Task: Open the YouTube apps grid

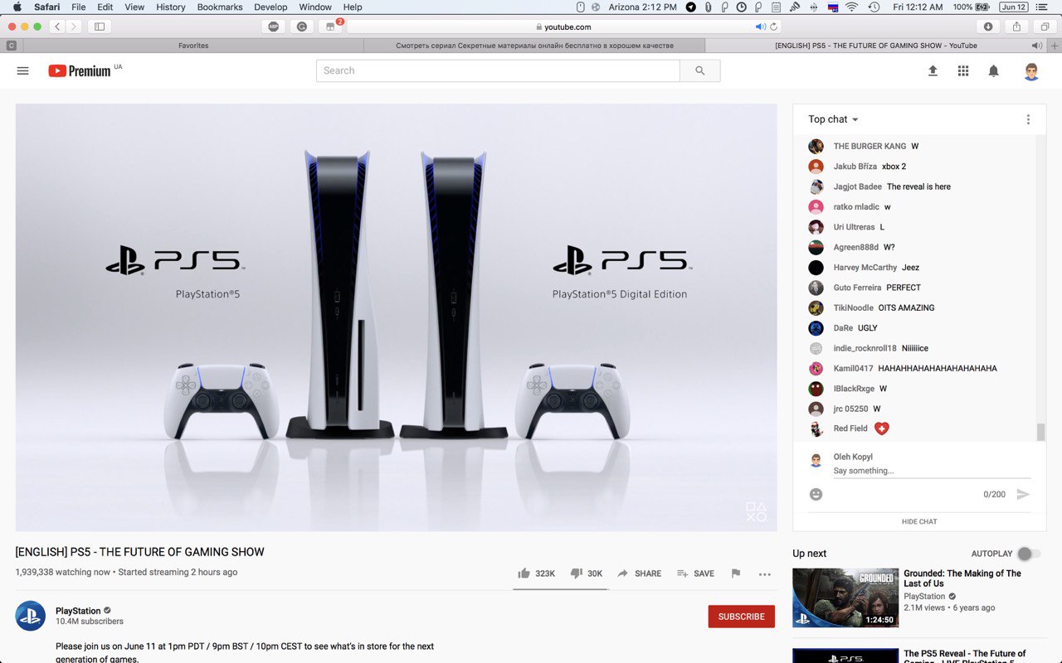Action: coord(963,71)
